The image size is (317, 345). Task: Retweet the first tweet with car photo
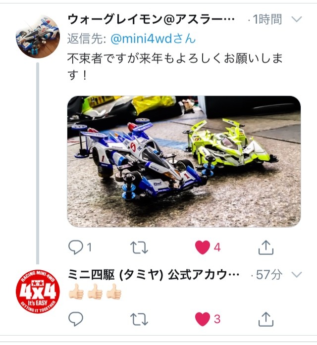click(139, 247)
